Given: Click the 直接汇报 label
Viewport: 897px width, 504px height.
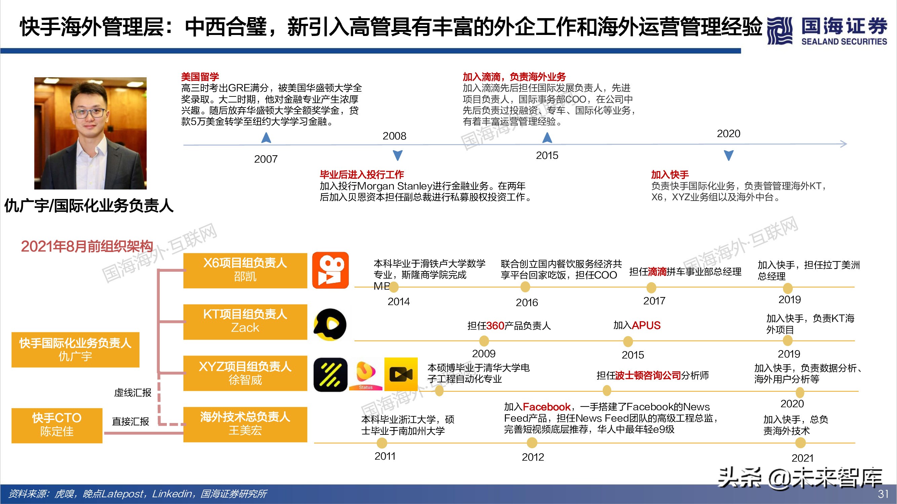Looking at the screenshot, I should tap(130, 421).
